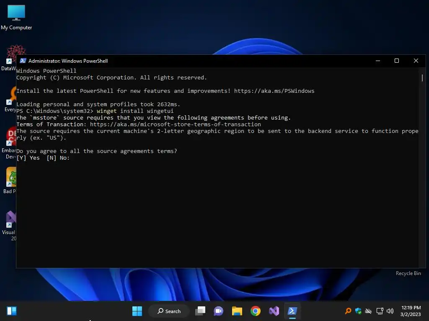Open File Explorer from the taskbar
Image resolution: width=429 pixels, height=321 pixels.
tap(237, 311)
